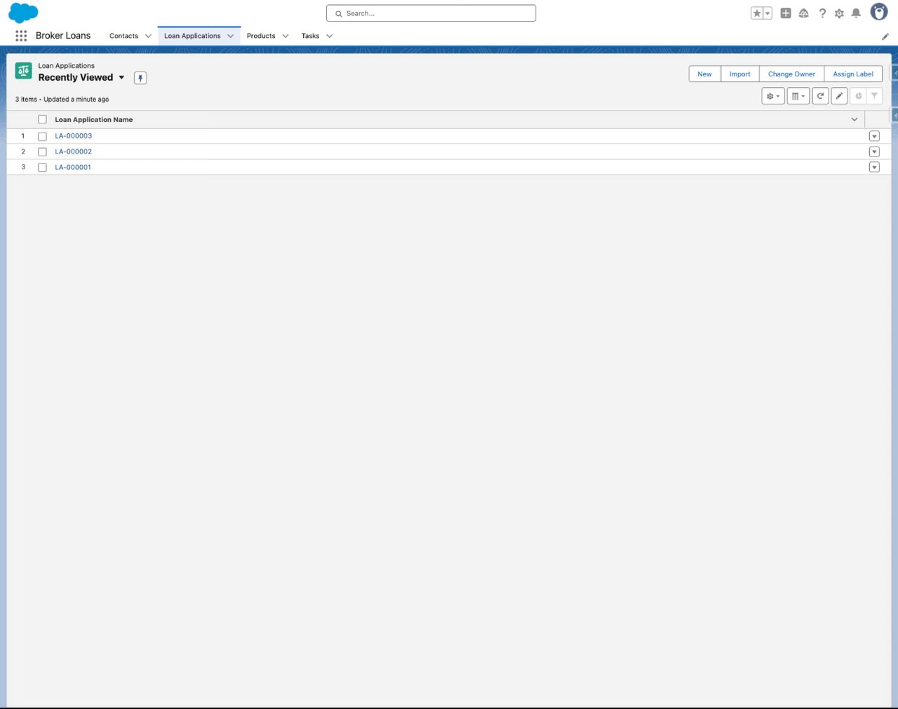Click the New button

pyautogui.click(x=705, y=74)
